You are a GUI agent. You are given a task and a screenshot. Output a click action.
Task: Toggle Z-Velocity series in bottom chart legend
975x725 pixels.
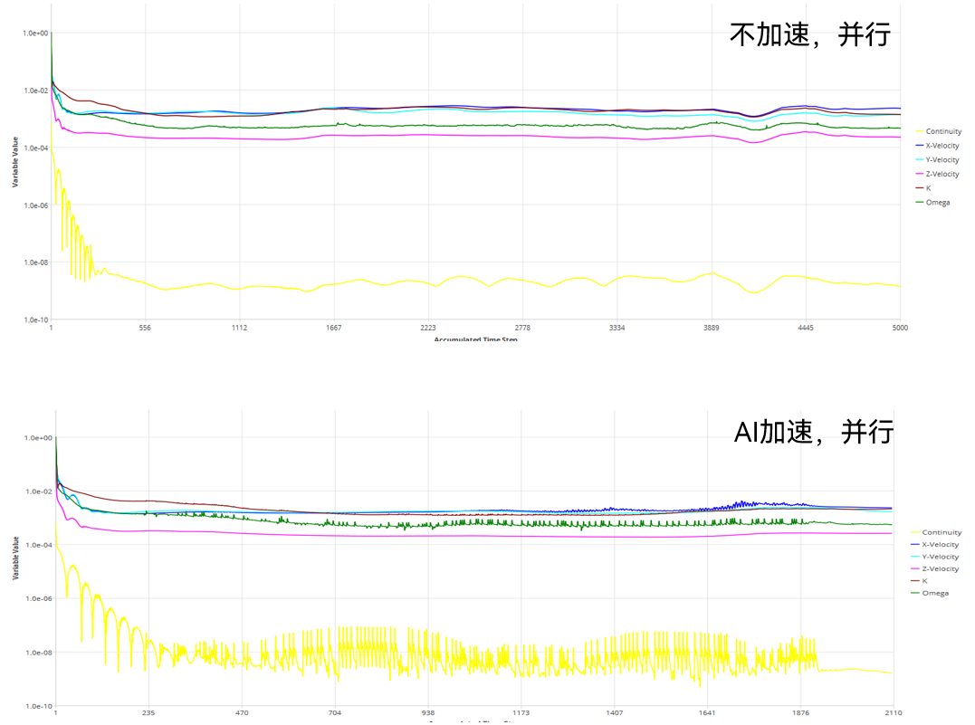934,569
